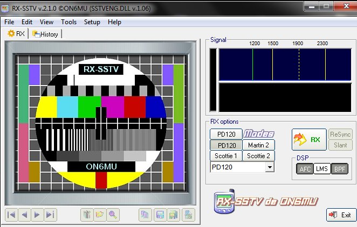The height and width of the screenshot is (227, 357).
Task: Click the trash bin delete icon
Action: [x=87, y=215]
